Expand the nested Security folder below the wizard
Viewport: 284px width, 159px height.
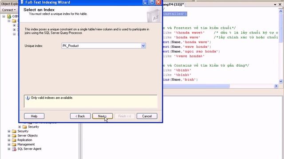click(x=20, y=127)
